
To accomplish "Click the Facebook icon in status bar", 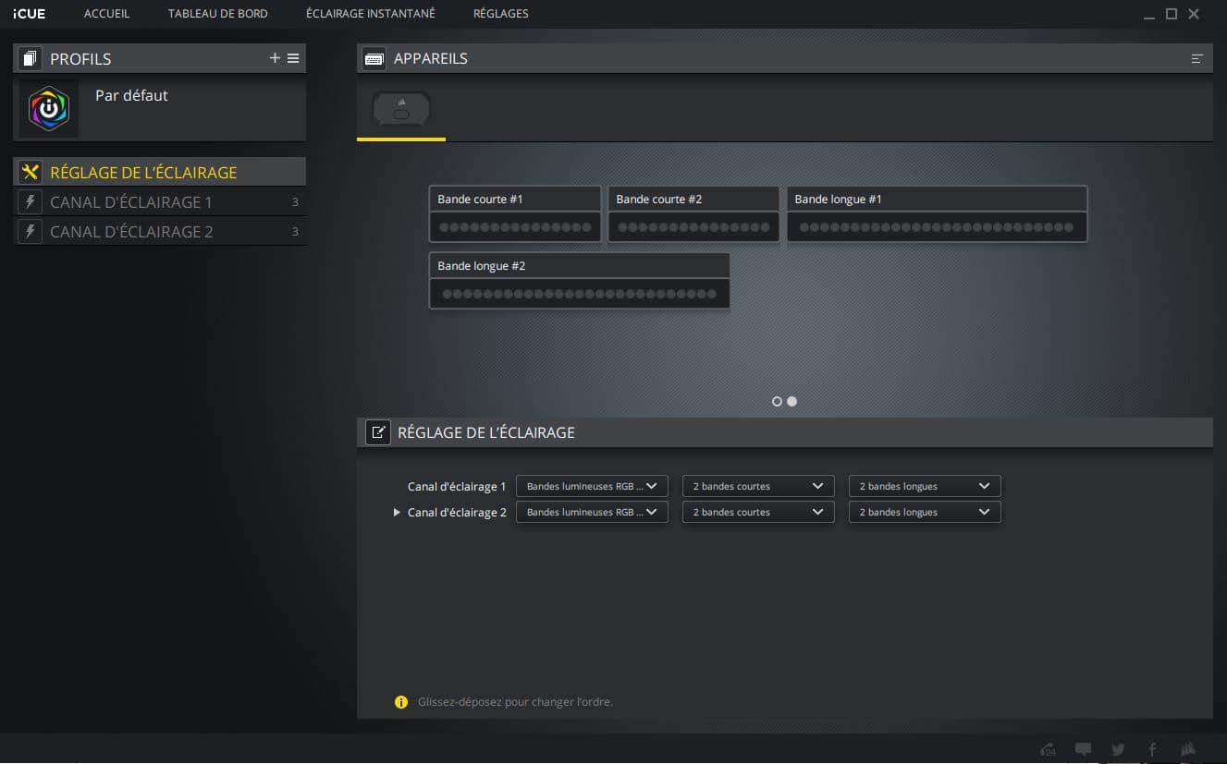I will 1152,749.
